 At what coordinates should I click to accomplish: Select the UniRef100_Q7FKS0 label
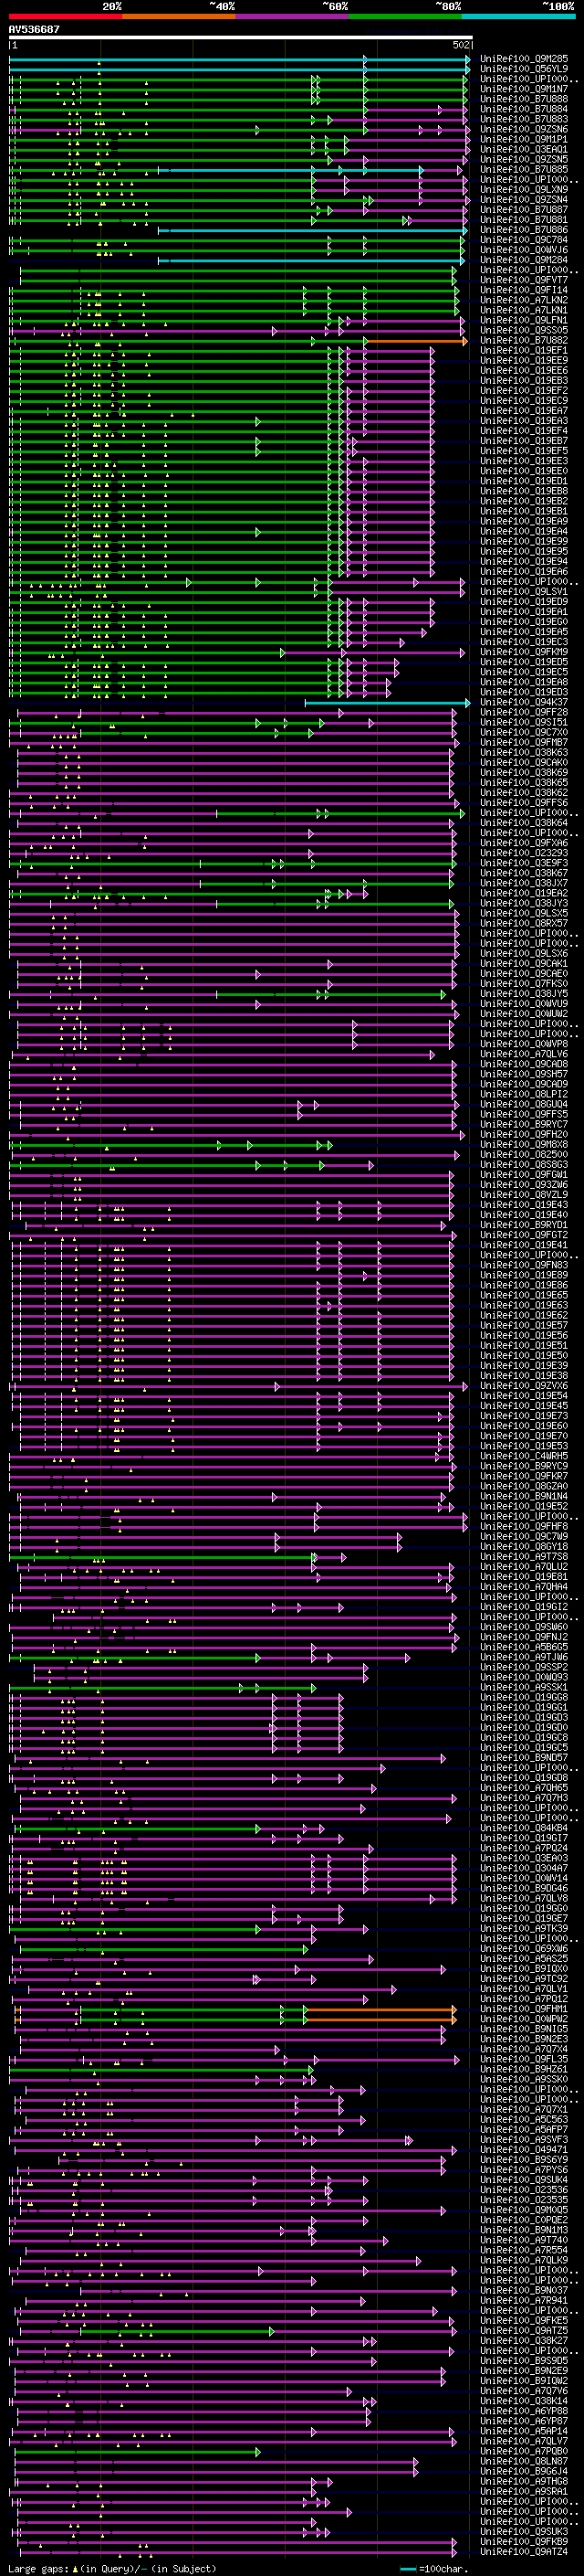click(x=524, y=984)
